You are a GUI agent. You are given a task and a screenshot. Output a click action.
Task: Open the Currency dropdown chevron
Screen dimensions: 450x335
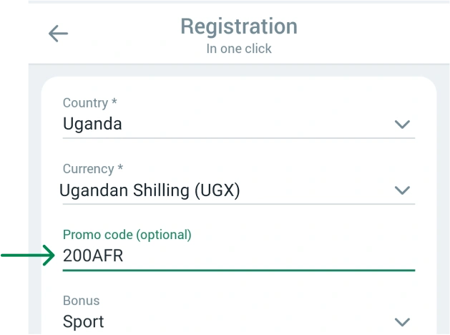[403, 190]
